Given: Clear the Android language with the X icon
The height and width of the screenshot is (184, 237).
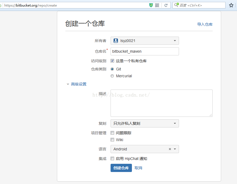Looking at the screenshot, I should [x=170, y=149].
